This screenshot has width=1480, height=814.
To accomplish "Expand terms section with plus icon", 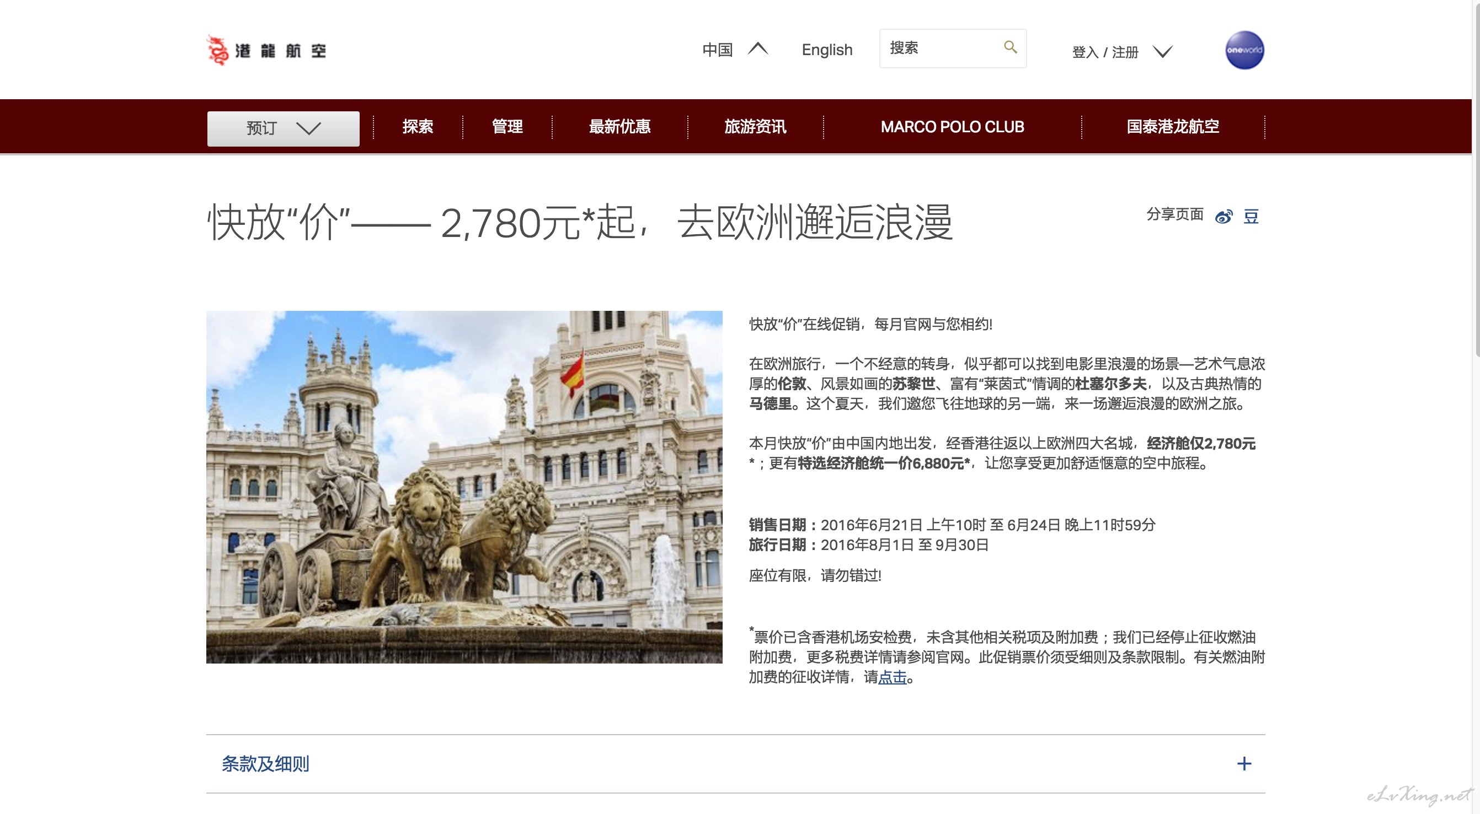I will tap(1244, 763).
